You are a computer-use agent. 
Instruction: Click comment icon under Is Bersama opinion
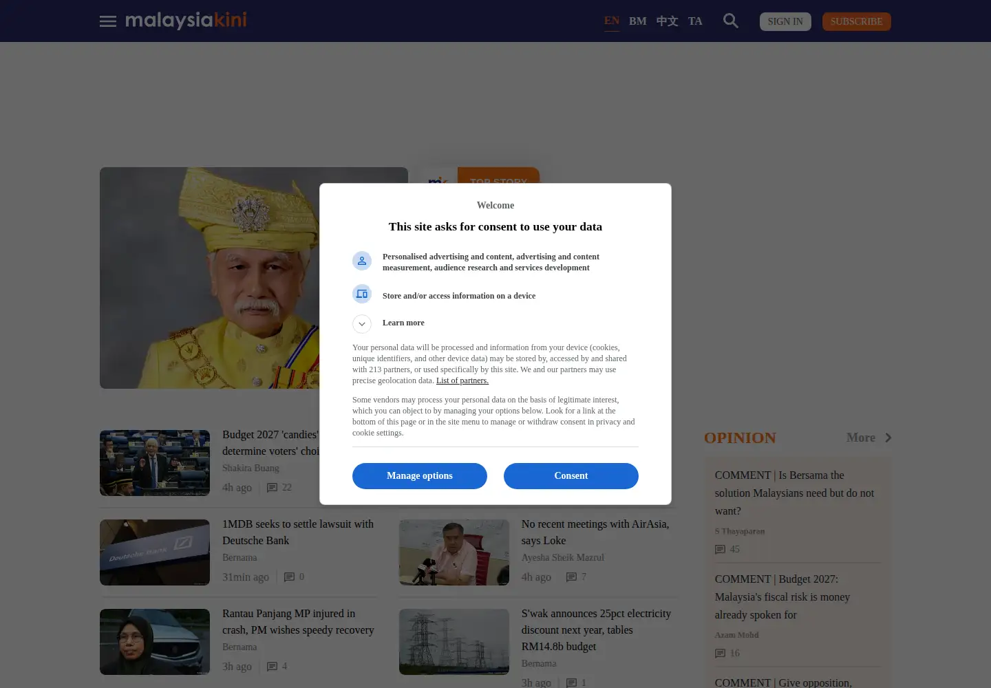(x=720, y=550)
